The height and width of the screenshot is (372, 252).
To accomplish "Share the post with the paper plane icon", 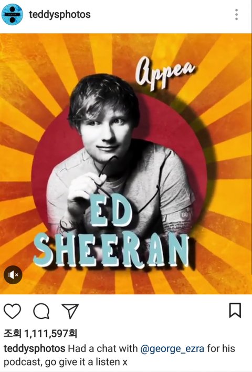I will 70,311.
